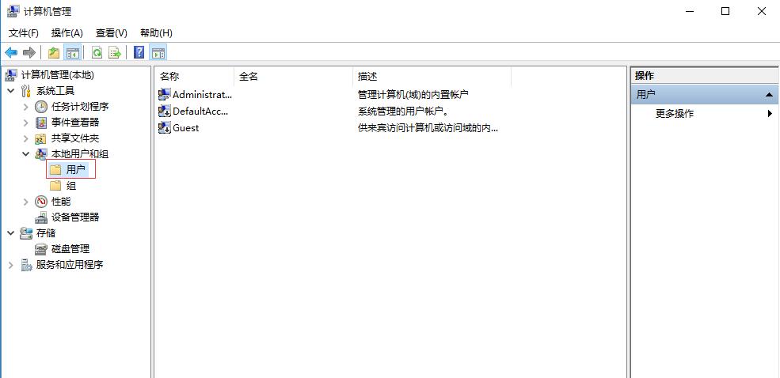Click the description 管理计算机(域)的内置帐户
The height and width of the screenshot is (378, 780).
413,94
